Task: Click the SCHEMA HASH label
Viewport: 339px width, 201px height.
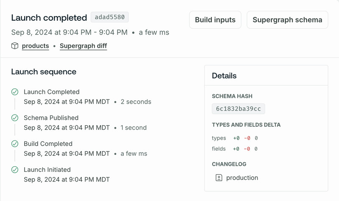Action: (x=232, y=96)
